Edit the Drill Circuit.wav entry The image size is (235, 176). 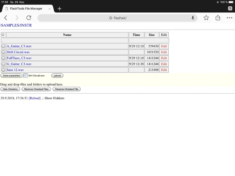pyautogui.click(x=164, y=52)
